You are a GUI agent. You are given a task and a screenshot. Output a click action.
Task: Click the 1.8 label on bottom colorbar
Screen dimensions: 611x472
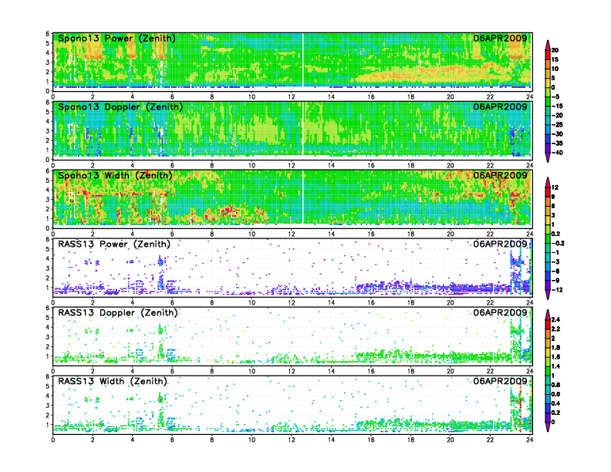coord(555,348)
